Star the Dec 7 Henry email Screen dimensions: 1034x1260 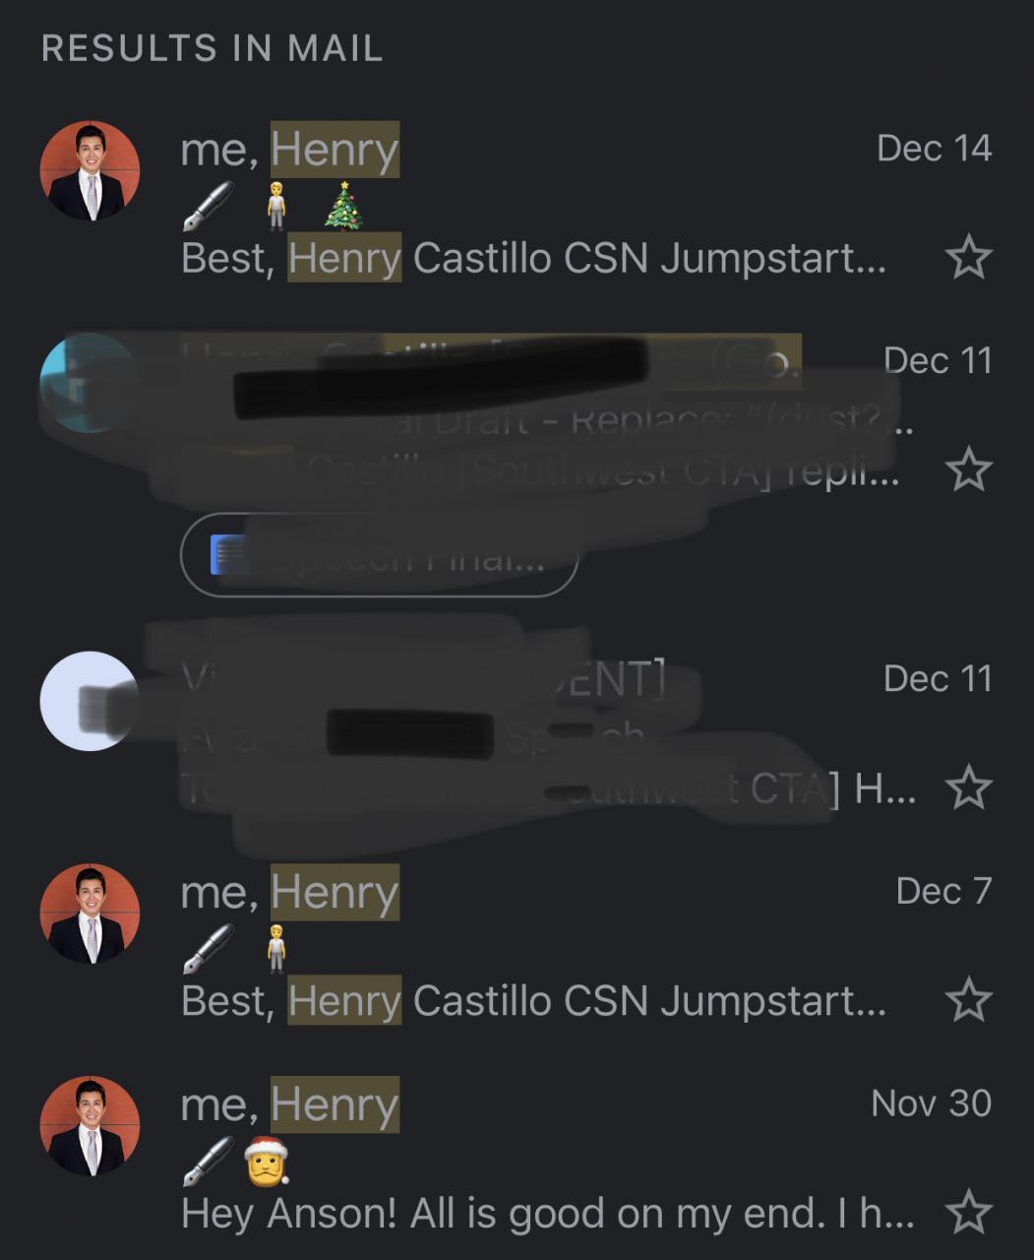pos(968,999)
